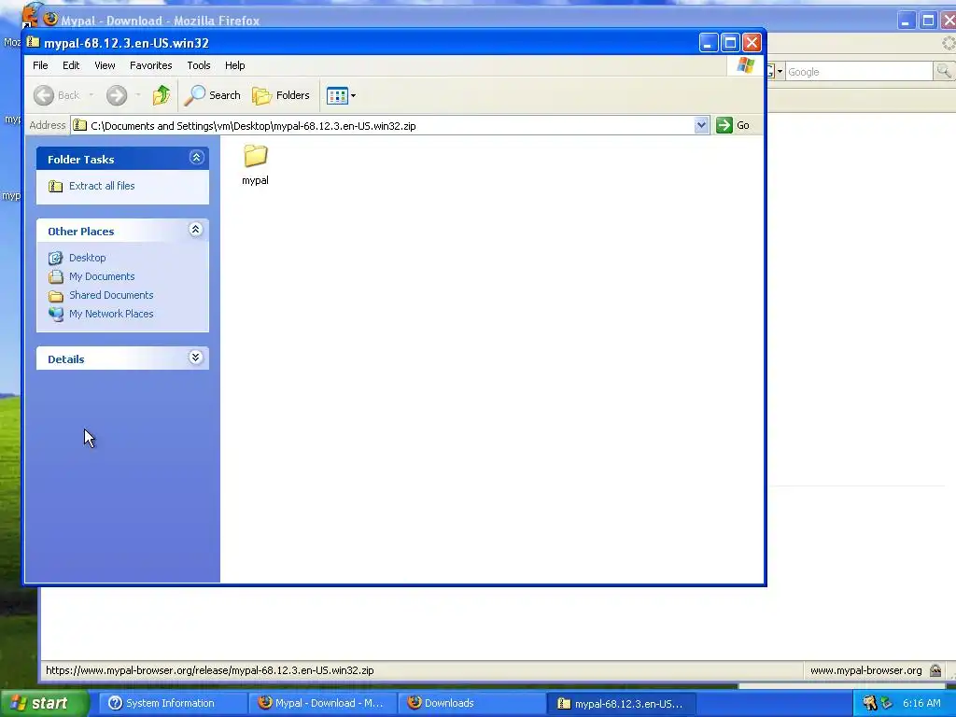Open the Favorites menu
The width and height of the screenshot is (956, 717).
pos(150,65)
